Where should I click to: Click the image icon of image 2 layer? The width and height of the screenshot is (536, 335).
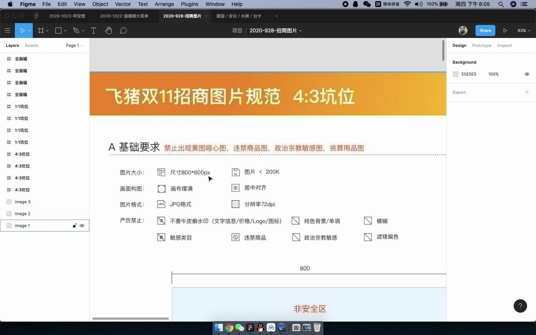(x=9, y=214)
